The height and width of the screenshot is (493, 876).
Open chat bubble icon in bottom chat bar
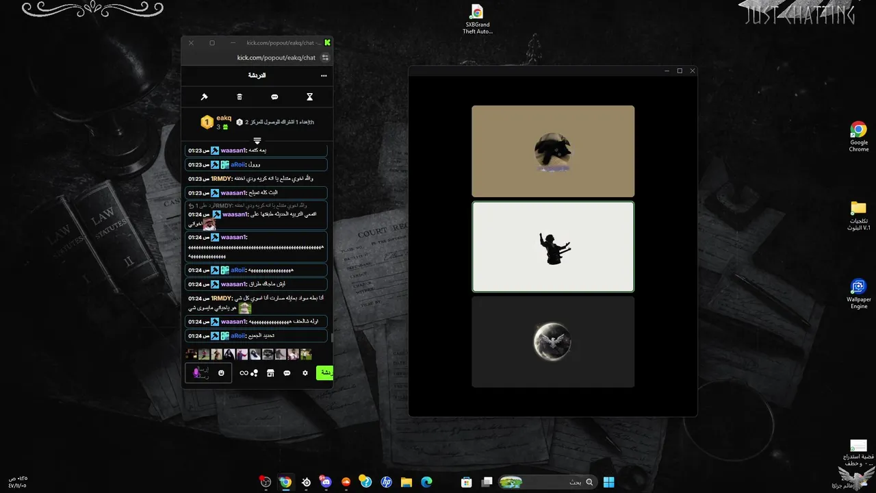(287, 373)
